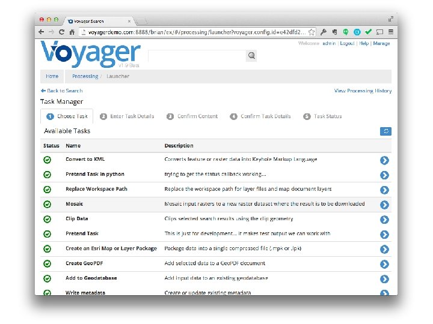The width and height of the screenshot is (433, 324).
Task: Click Back to Search link
Action: [61, 91]
